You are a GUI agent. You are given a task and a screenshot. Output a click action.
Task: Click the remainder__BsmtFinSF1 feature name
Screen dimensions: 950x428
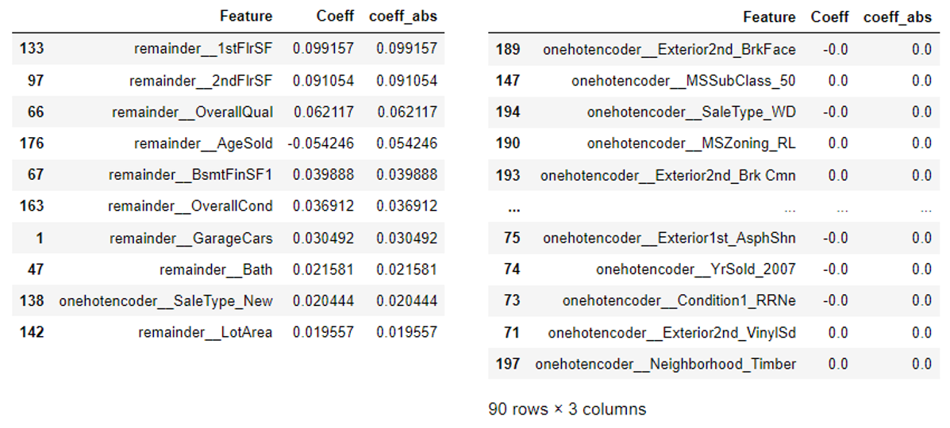click(190, 175)
